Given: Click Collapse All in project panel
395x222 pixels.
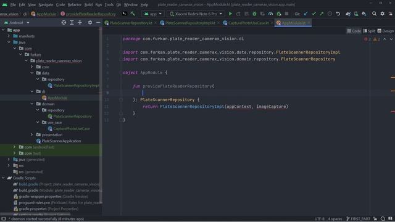Looking at the screenshot, I should [80, 23].
